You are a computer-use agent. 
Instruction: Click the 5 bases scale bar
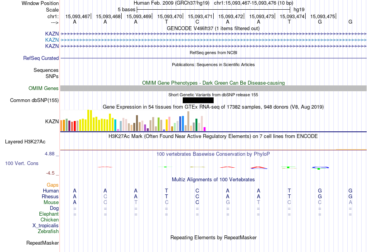214,10
